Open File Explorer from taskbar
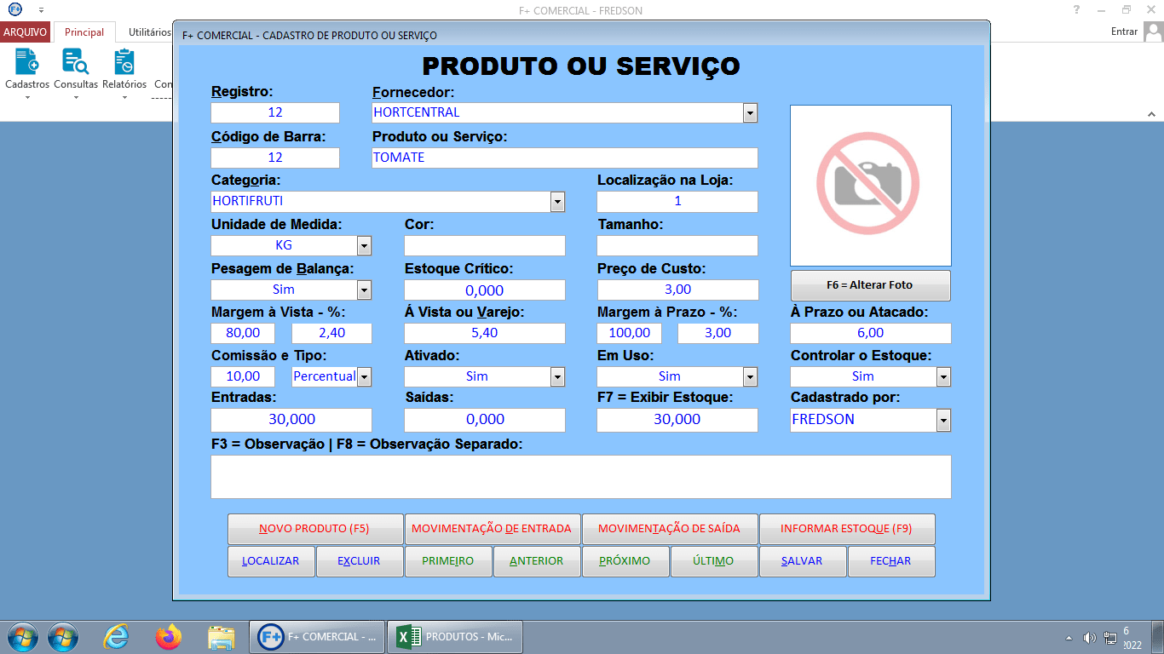This screenshot has height=654, width=1164. [222, 636]
